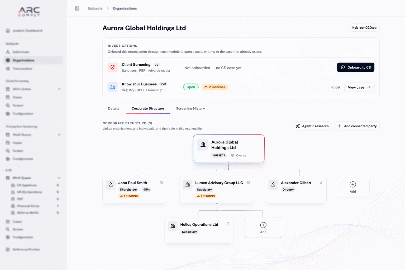Click the ARC Comply logo
This screenshot has width=405, height=270.
(29, 12)
